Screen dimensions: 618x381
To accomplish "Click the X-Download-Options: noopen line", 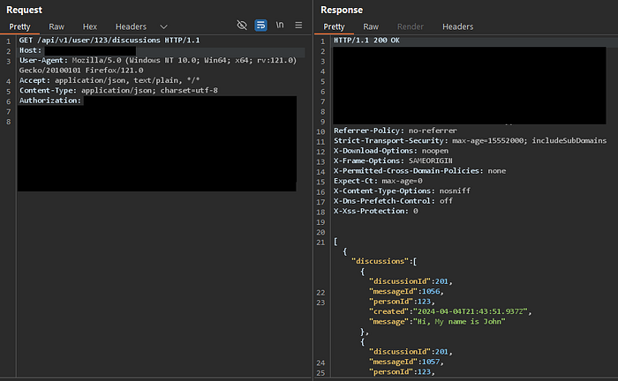I will pos(391,151).
